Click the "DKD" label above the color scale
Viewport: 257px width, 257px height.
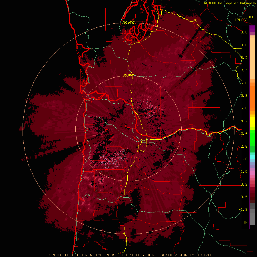coord(251,17)
